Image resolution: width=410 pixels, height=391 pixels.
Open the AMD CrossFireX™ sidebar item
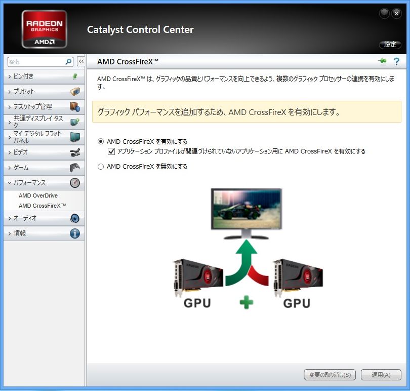(43, 206)
